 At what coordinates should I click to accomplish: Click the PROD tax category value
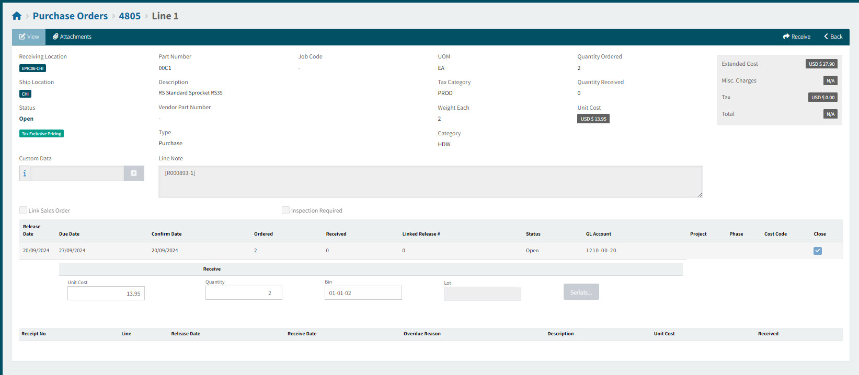coord(445,93)
